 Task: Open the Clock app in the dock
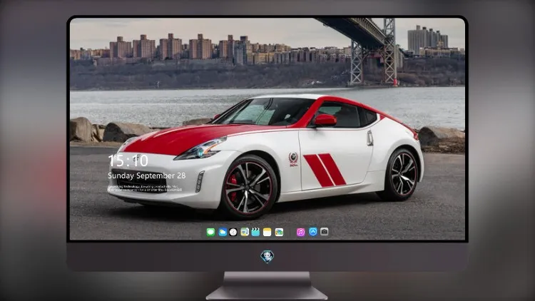(x=233, y=232)
